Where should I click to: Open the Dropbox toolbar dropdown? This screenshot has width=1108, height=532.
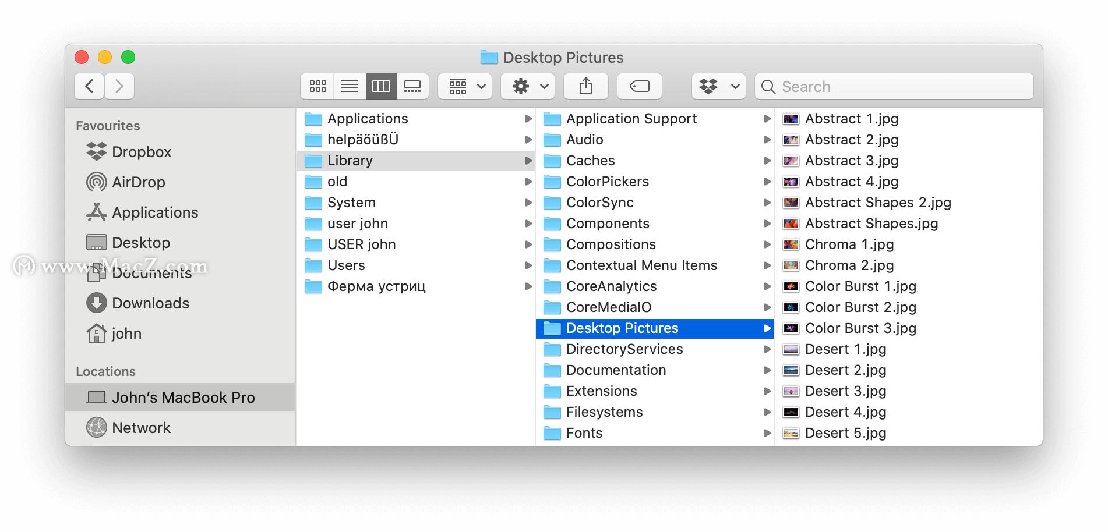[719, 86]
